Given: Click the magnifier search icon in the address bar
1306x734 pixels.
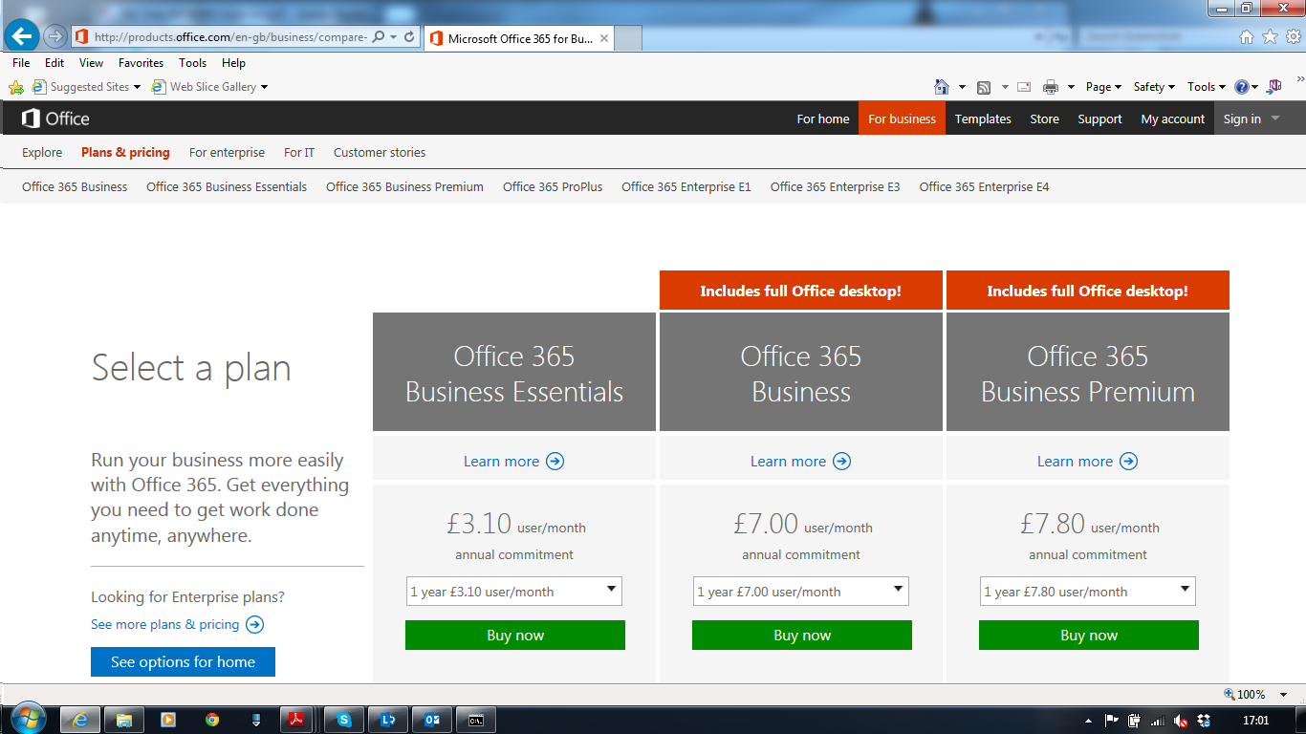Looking at the screenshot, I should [x=379, y=37].
